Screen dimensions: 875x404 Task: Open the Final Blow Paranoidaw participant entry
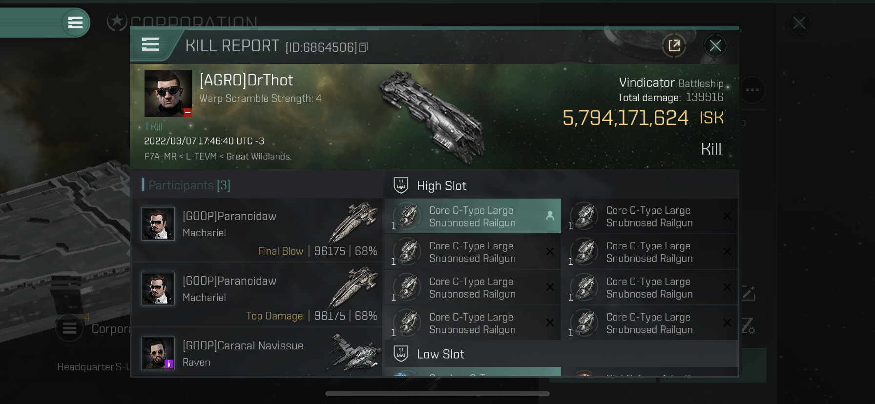point(257,230)
